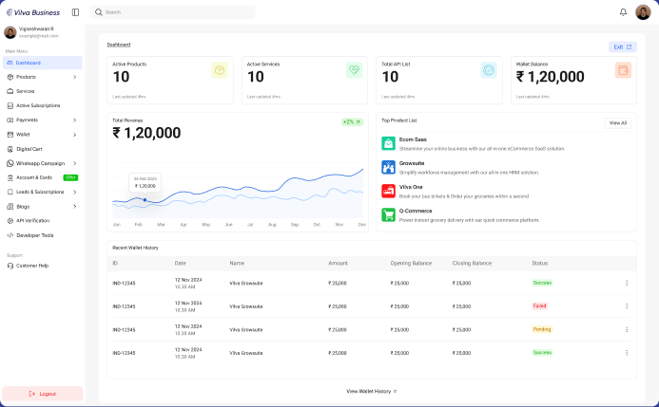Open Account & Cards
The image size is (659, 407).
(x=34, y=177)
